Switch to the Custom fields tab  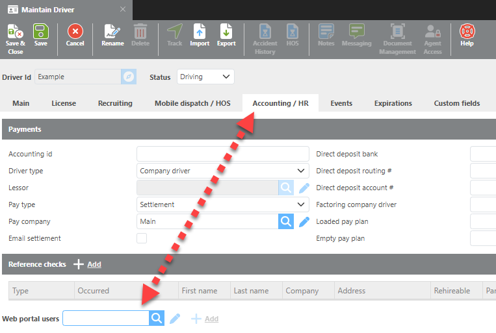coord(457,103)
